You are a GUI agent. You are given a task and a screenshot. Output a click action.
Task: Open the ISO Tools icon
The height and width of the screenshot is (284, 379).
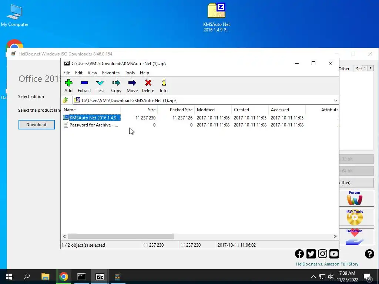(354, 217)
